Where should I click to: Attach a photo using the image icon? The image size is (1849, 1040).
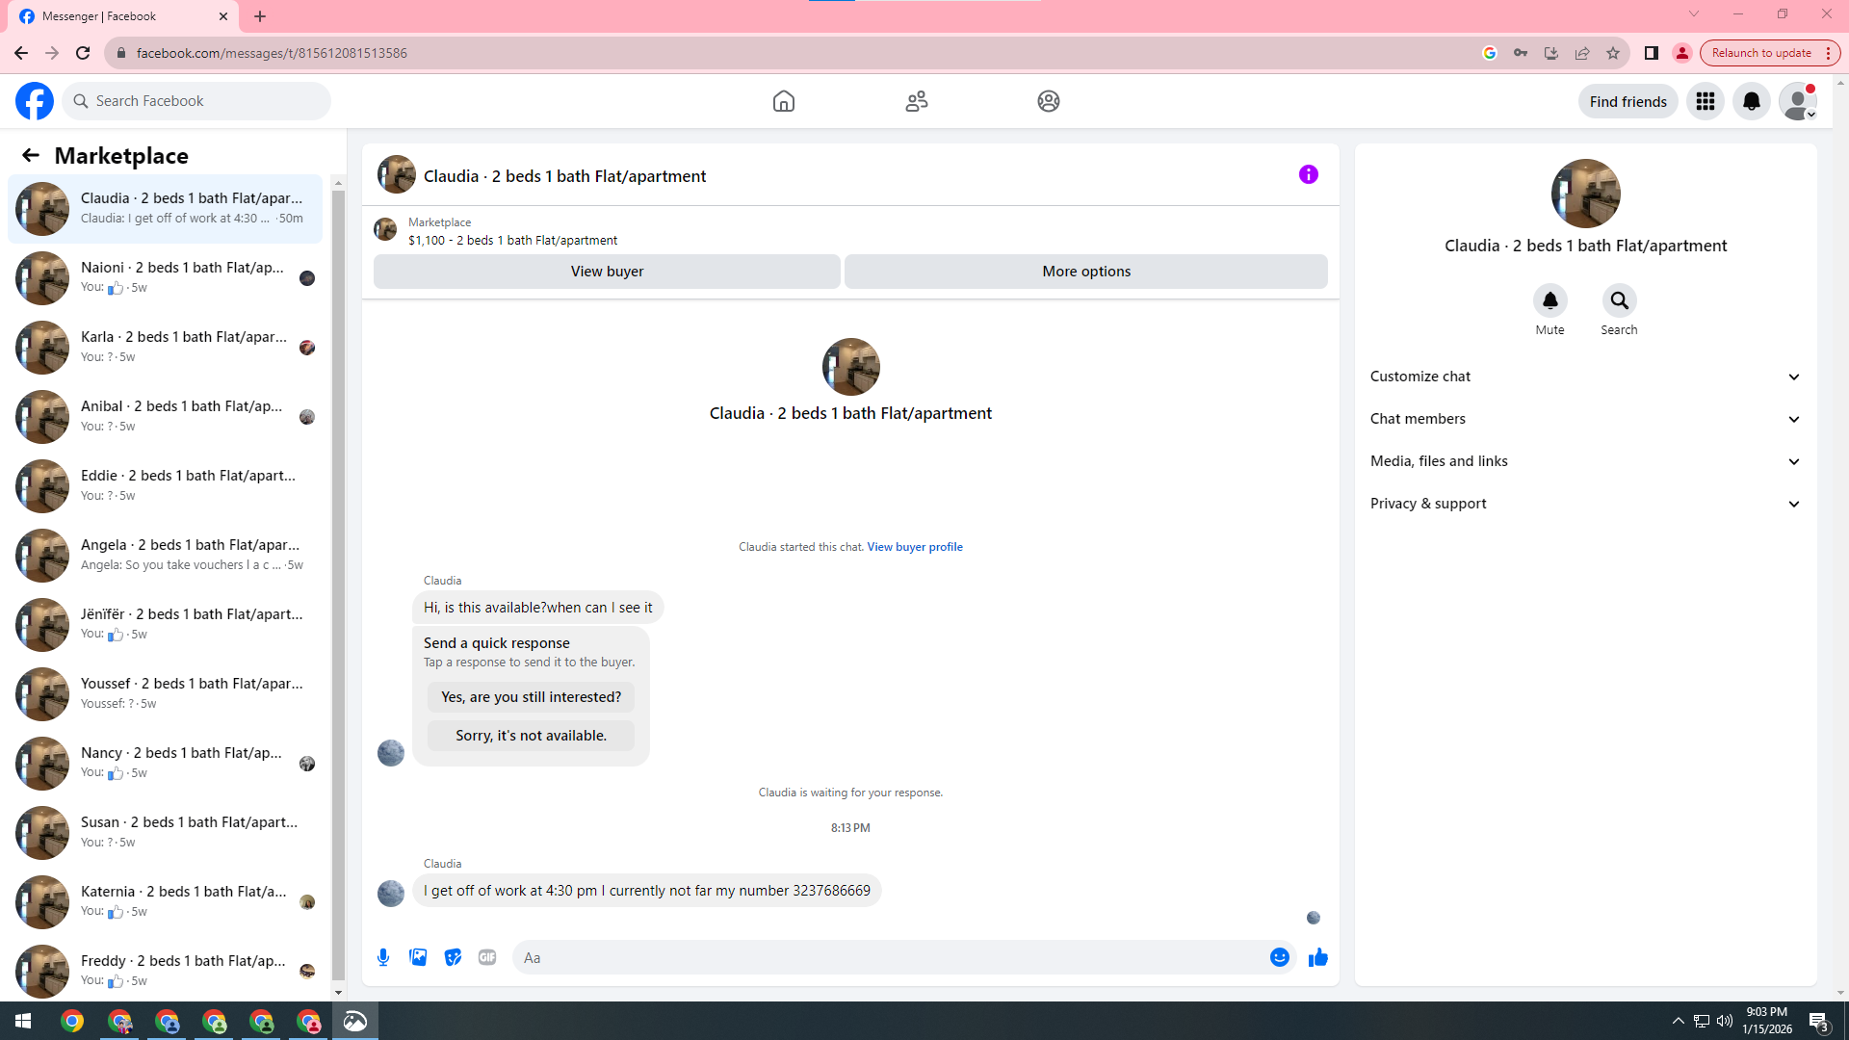[418, 957]
